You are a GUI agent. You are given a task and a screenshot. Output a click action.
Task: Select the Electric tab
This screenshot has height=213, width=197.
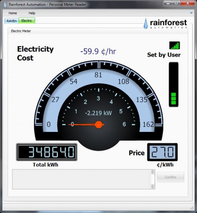(x=27, y=21)
